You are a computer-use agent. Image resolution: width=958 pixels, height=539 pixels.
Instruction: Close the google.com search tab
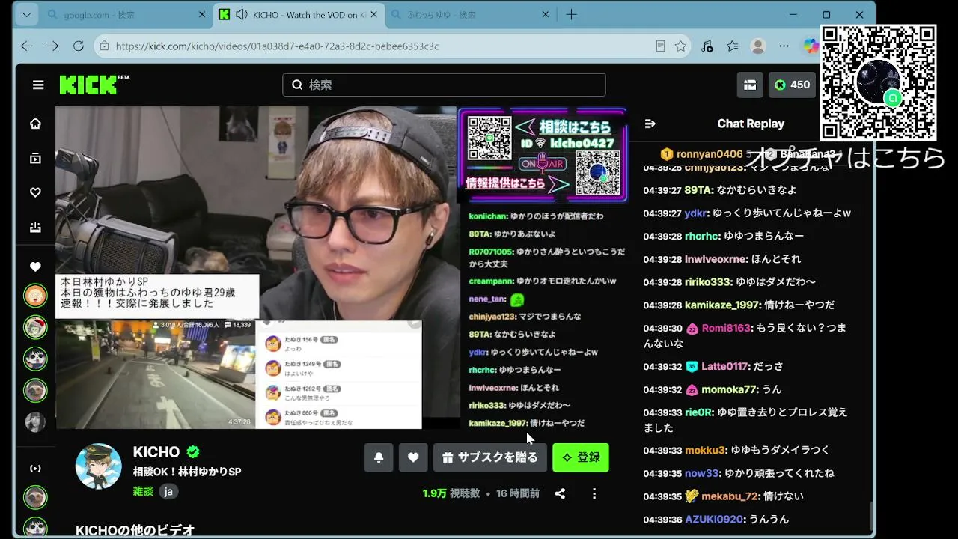(x=202, y=15)
